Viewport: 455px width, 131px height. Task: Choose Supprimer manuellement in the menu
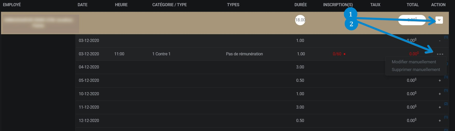[416, 69]
